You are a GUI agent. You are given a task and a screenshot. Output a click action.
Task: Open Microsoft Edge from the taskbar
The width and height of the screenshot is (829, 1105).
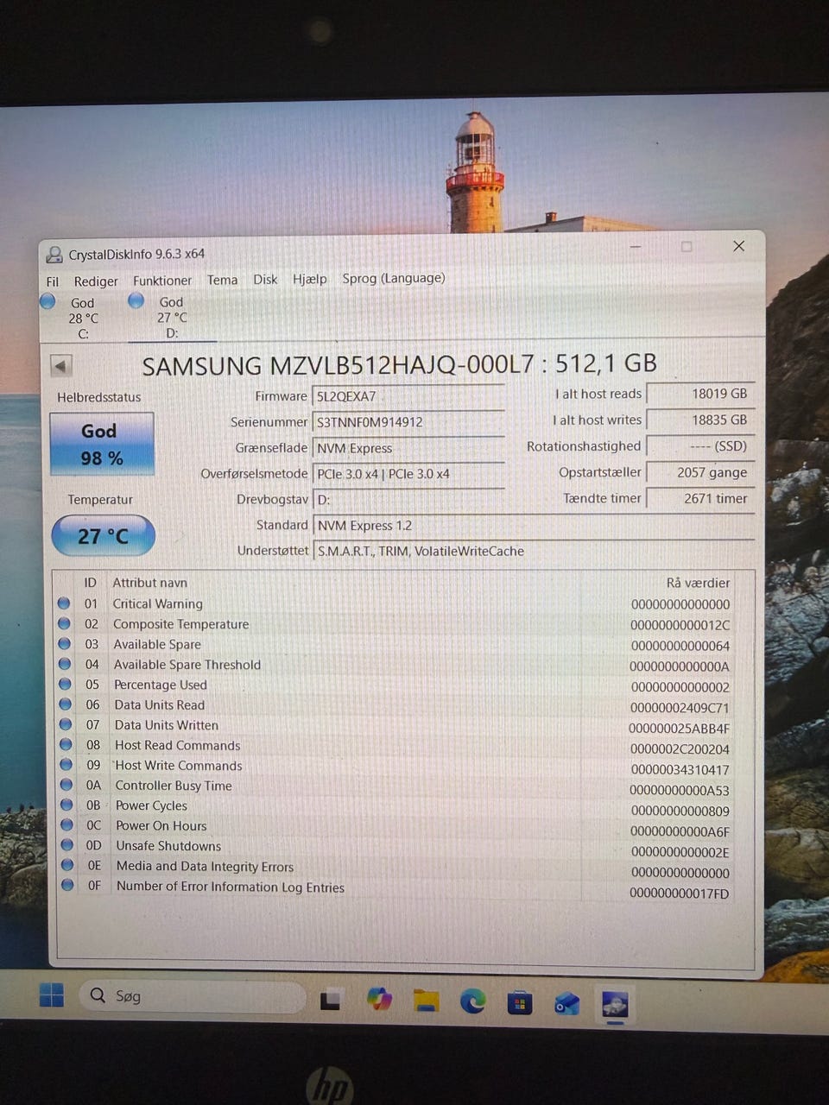click(x=472, y=1001)
